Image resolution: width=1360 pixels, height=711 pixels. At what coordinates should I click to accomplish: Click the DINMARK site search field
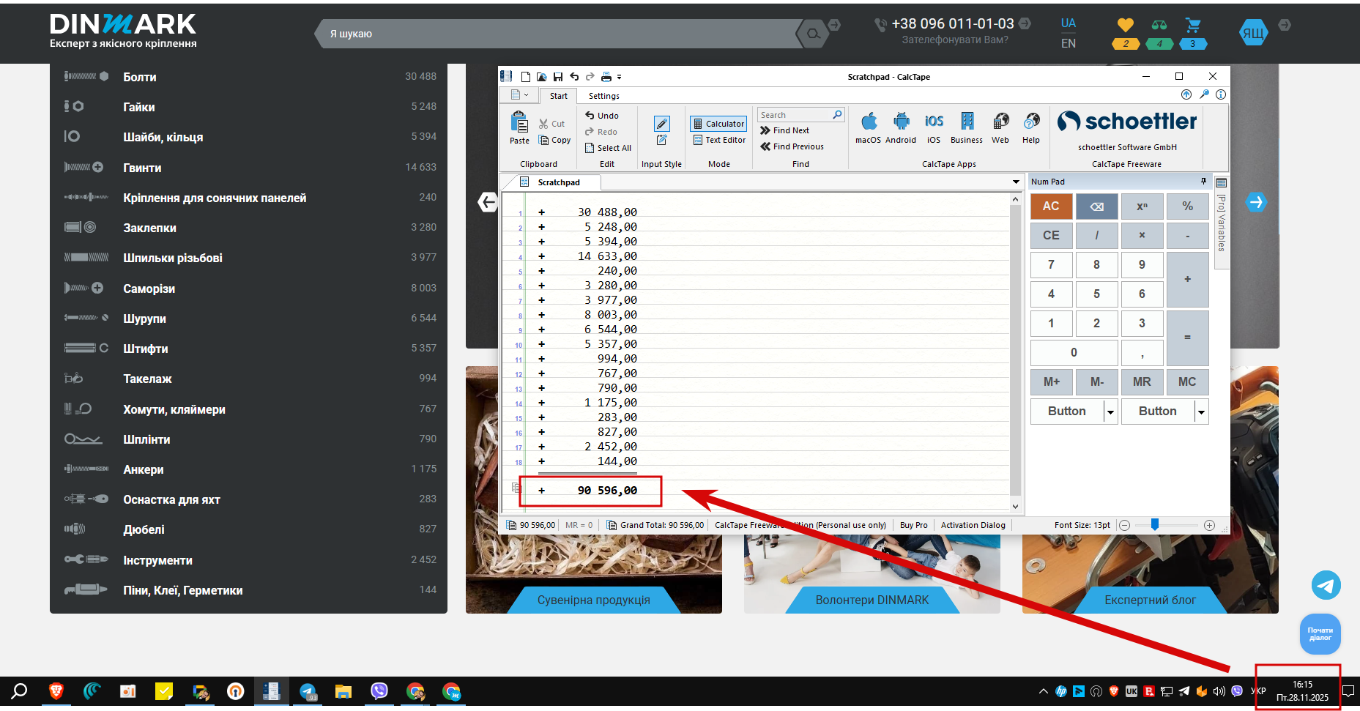560,34
